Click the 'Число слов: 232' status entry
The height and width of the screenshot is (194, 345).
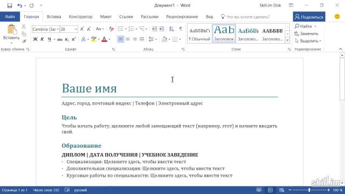click(x=46, y=190)
